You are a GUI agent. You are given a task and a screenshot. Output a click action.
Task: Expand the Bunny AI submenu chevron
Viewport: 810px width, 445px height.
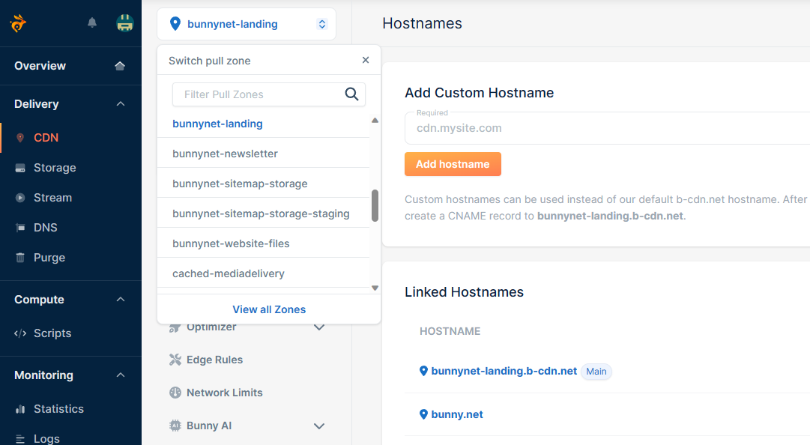coord(319,426)
